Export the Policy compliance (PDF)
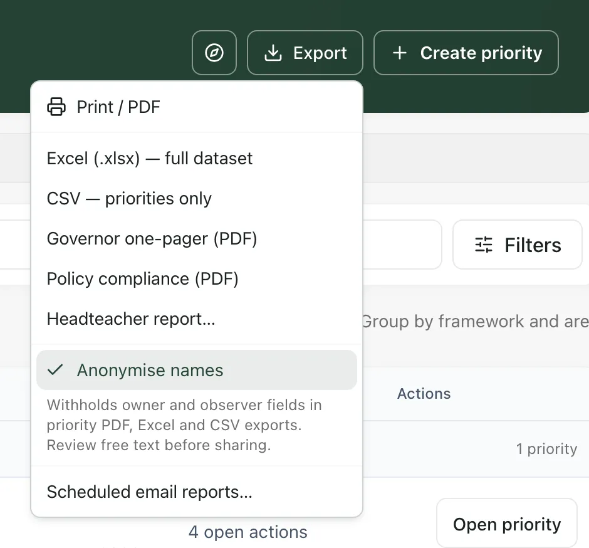The height and width of the screenshot is (548, 589). (197, 279)
